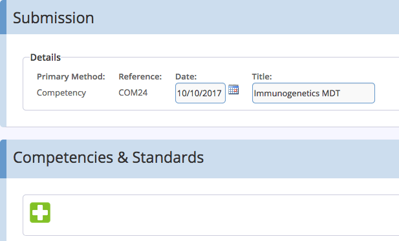Click the Reference label
Image resolution: width=399 pixels, height=241 pixels.
(140, 76)
